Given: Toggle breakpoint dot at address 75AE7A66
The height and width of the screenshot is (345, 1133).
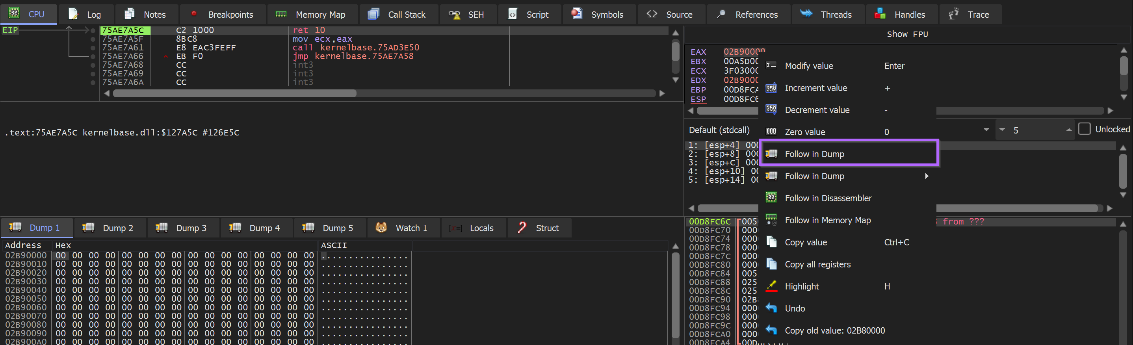Looking at the screenshot, I should [93, 56].
